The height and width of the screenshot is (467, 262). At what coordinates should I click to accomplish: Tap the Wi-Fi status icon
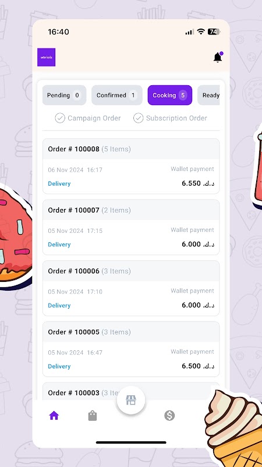pyautogui.click(x=201, y=32)
